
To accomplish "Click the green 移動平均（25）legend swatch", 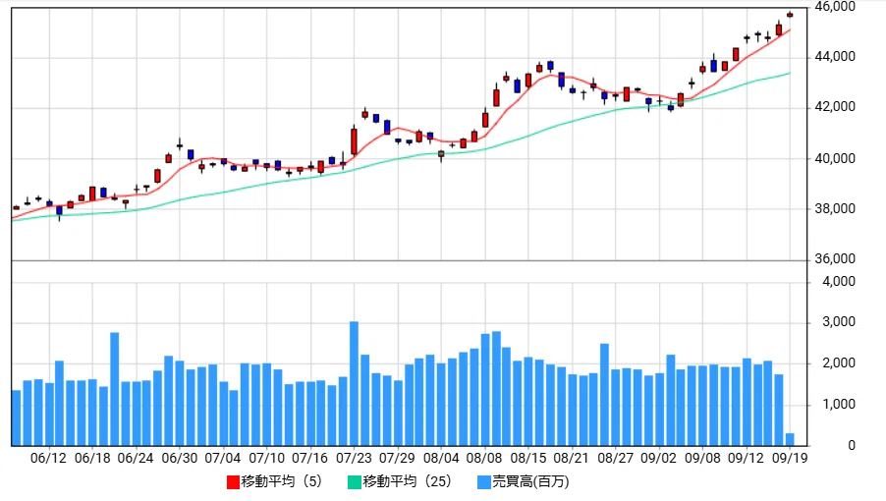I will 355,482.
